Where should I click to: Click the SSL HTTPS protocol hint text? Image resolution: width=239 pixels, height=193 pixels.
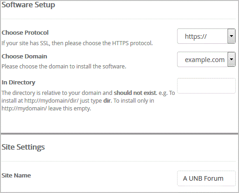click(x=77, y=43)
